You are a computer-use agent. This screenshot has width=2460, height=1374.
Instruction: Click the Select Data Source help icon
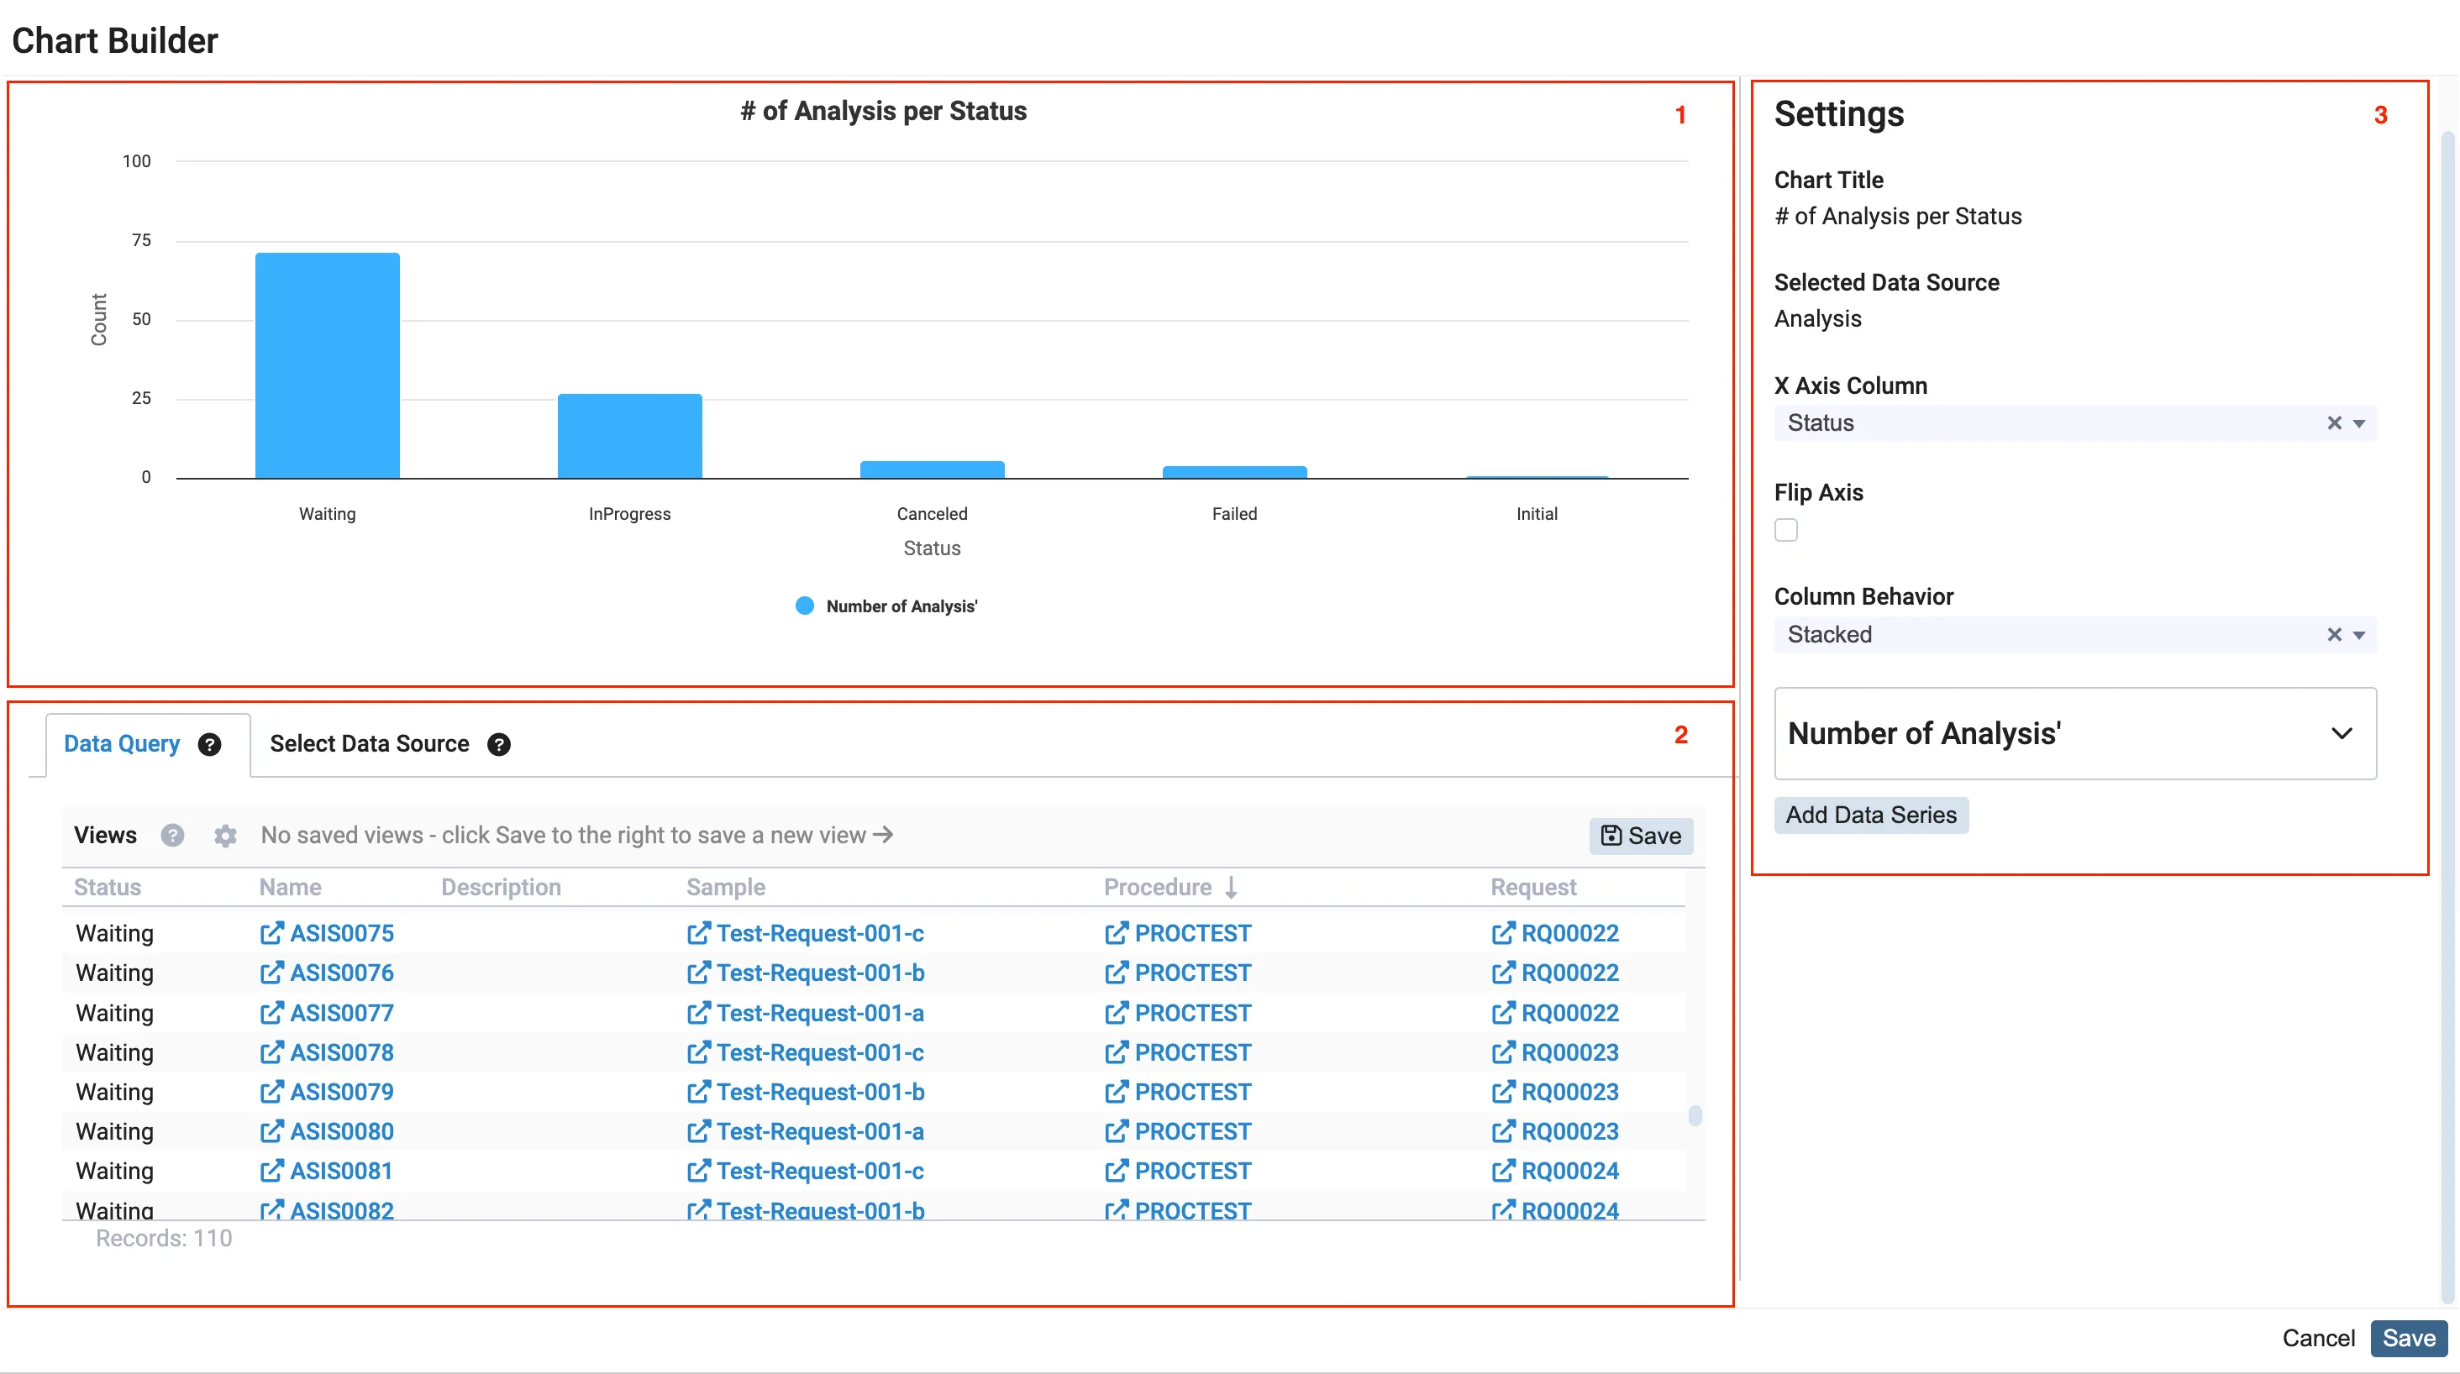(x=498, y=744)
